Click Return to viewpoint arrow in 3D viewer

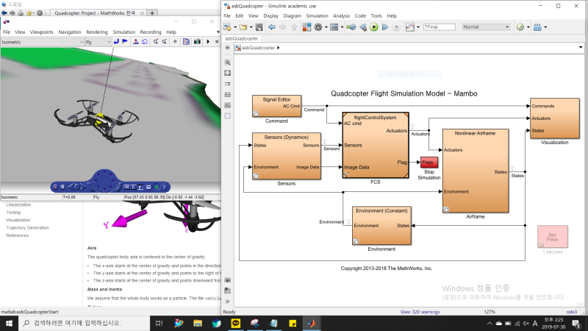116,42
